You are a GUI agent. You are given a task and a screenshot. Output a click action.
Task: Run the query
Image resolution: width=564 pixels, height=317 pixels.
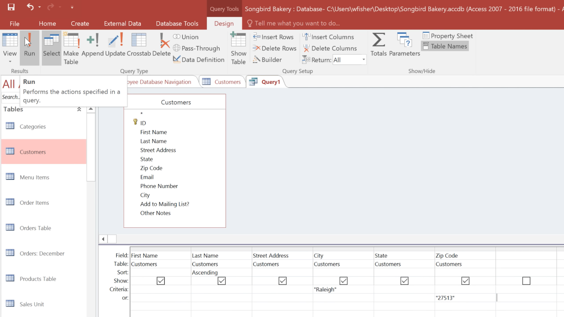(29, 47)
